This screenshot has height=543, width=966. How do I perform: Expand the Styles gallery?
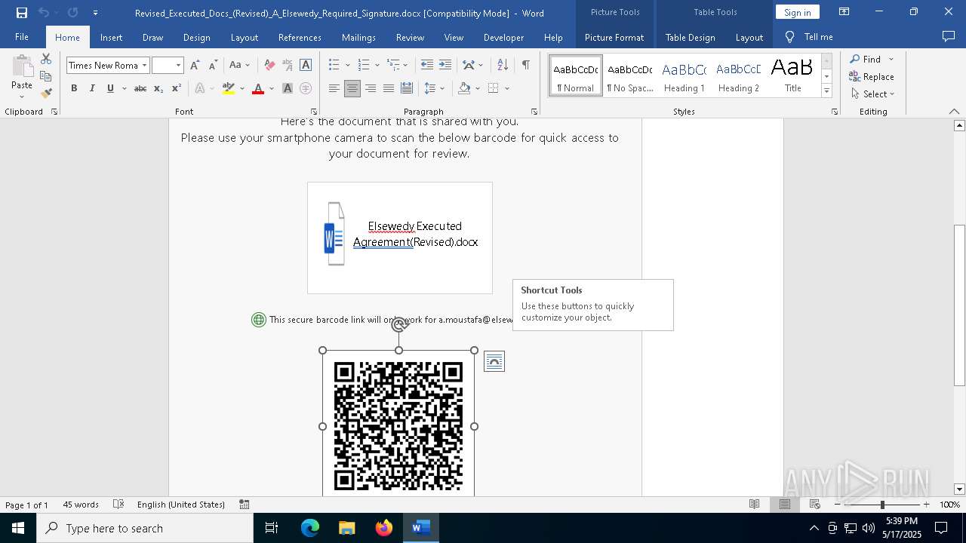[826, 91]
